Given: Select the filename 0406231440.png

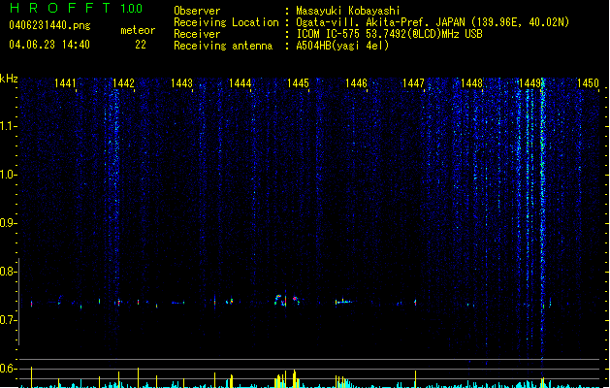Looking at the screenshot, I should click(x=49, y=25).
